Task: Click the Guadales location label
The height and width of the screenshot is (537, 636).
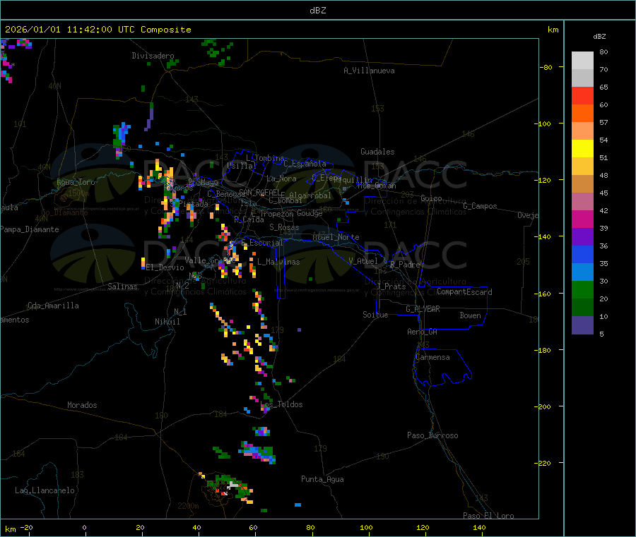Action: point(377,152)
